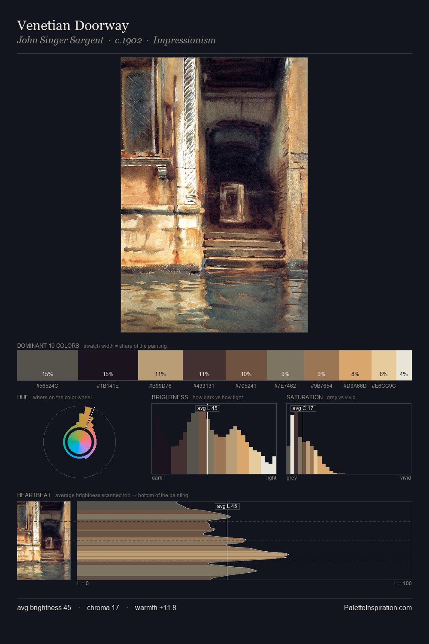The height and width of the screenshot is (644, 429).
Task: Choose the #433131 dark brown swatch
Action: [x=204, y=365]
